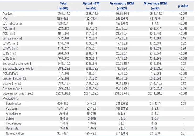This screenshot has height=136, width=195.
Task: Select the 'E wave (m/sec)' row label
Action: click(x=12, y=83)
